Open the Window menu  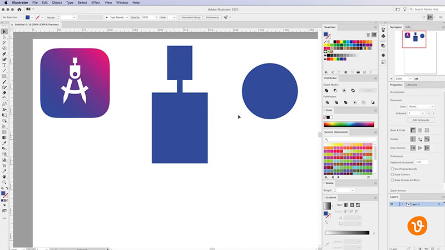[x=122, y=3]
